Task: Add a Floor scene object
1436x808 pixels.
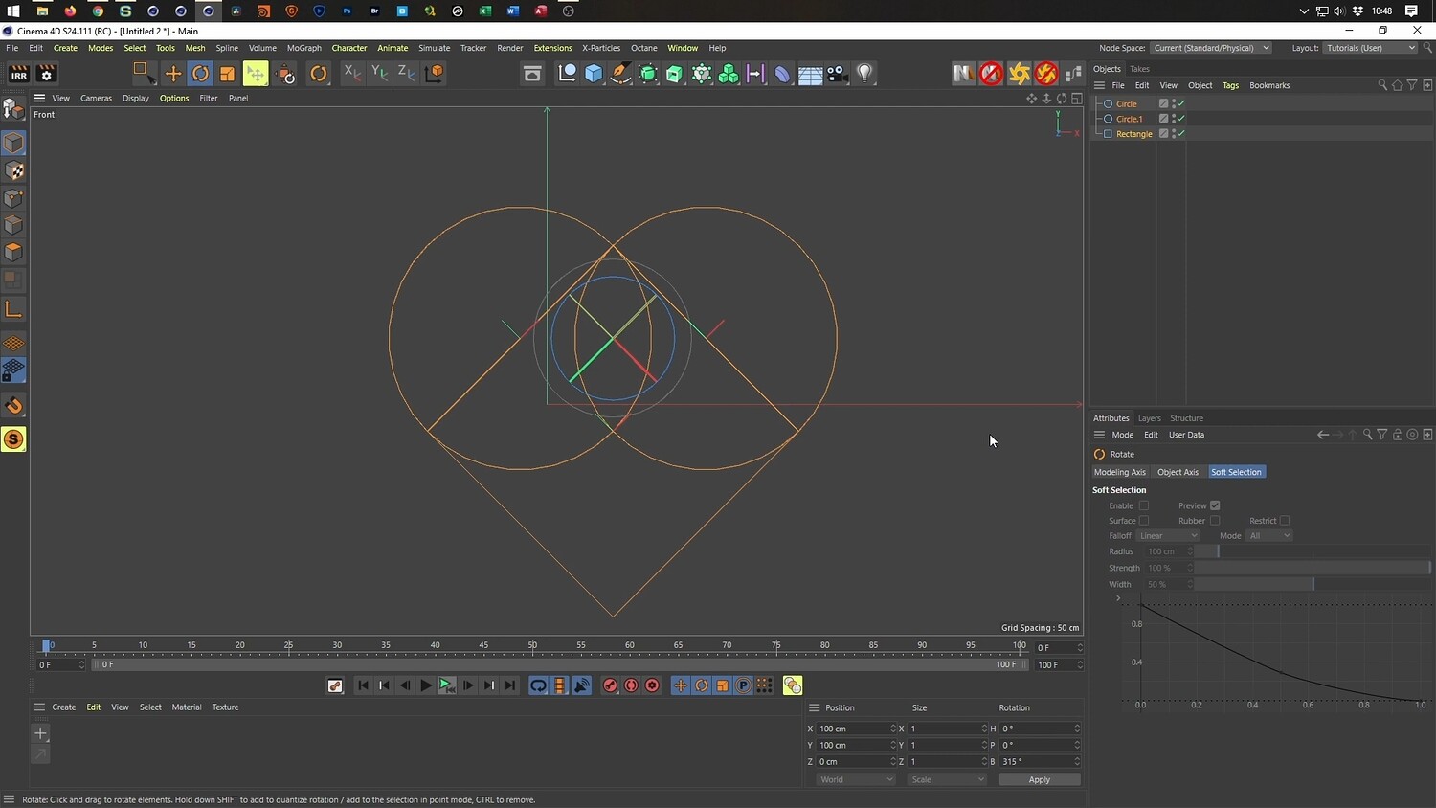Action: pyautogui.click(x=810, y=74)
